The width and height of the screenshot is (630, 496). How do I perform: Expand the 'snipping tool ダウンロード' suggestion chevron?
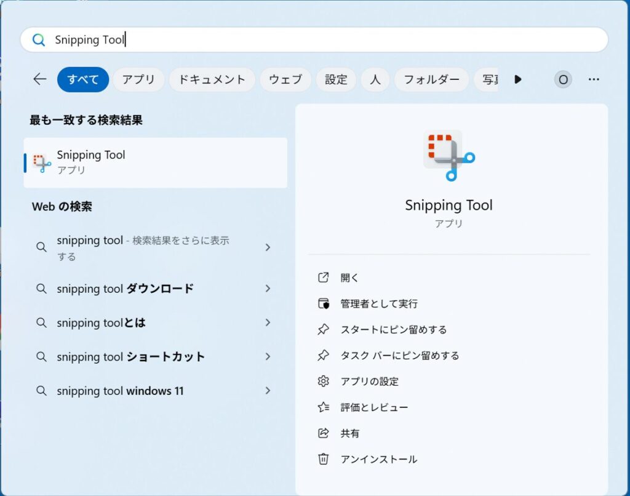(x=268, y=288)
